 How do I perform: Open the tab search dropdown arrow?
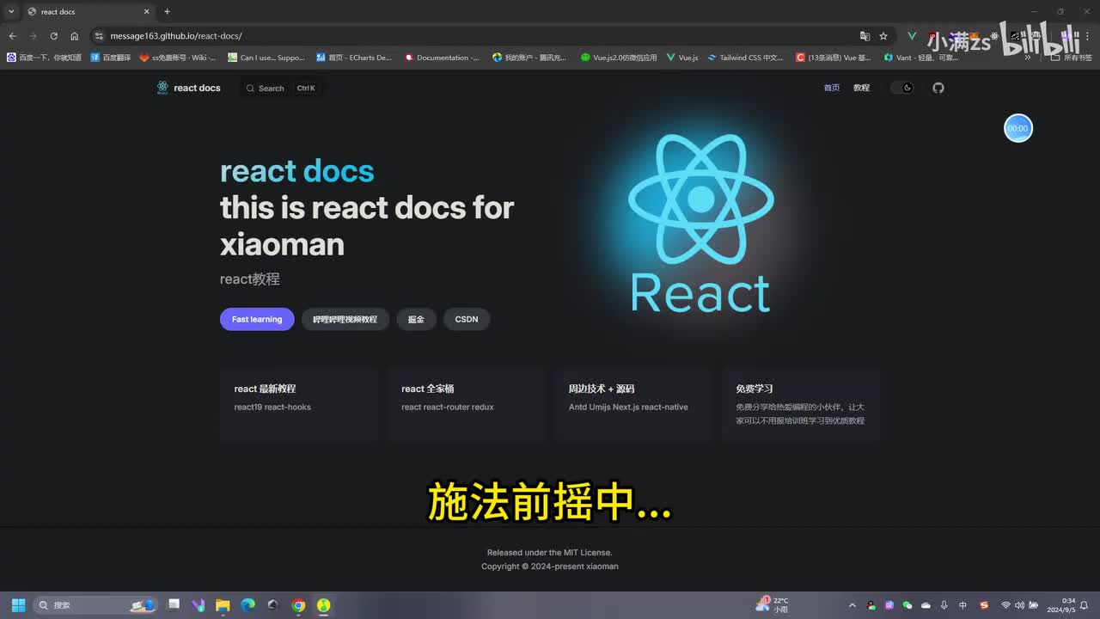tap(9, 12)
